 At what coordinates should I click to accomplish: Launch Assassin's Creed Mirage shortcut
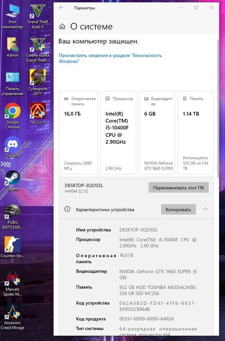(x=12, y=317)
